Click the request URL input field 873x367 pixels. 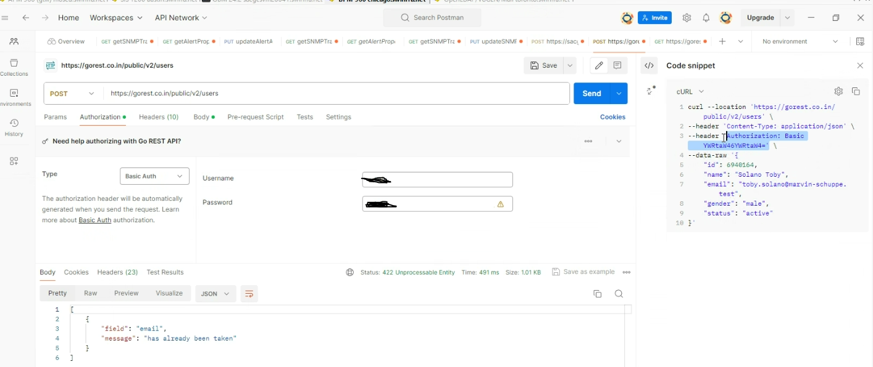point(336,94)
